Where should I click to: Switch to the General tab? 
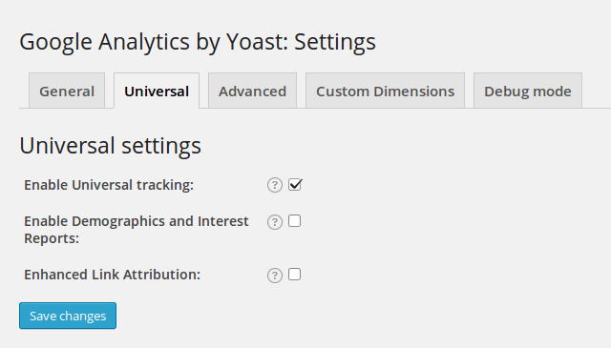pyautogui.click(x=67, y=91)
